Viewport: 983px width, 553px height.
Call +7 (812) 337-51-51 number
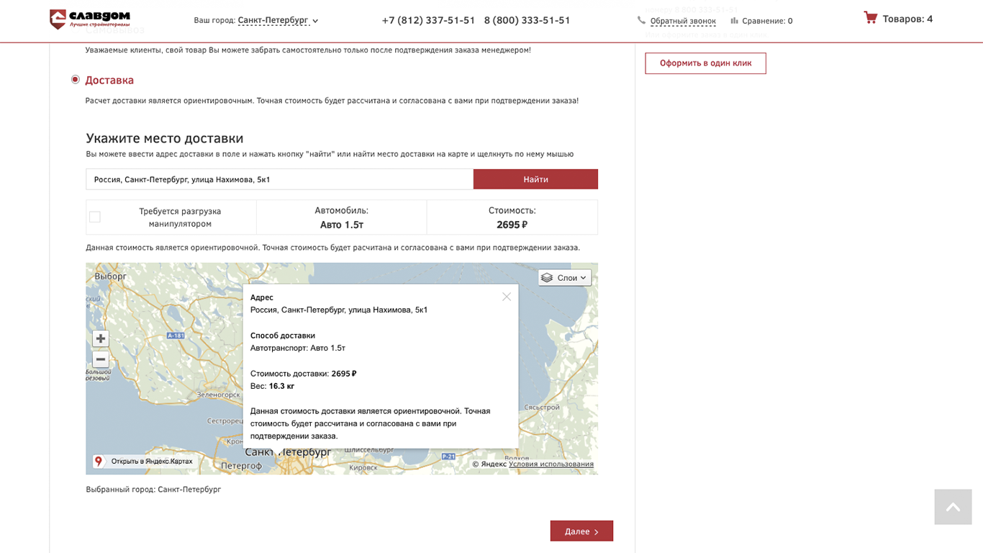428,20
